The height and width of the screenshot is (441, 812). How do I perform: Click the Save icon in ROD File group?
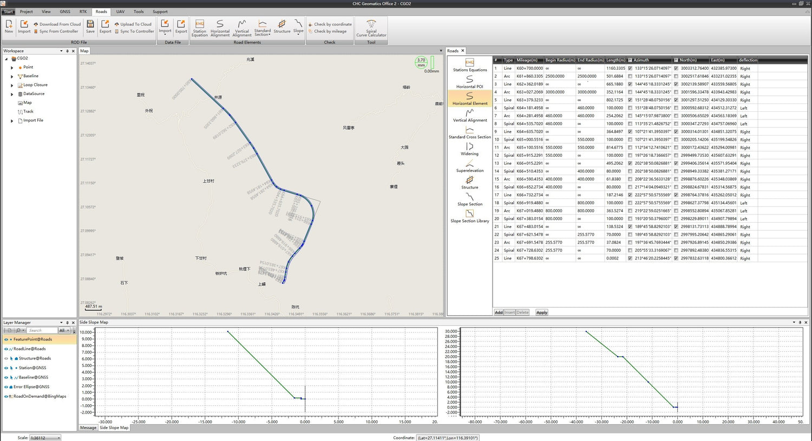click(x=90, y=26)
